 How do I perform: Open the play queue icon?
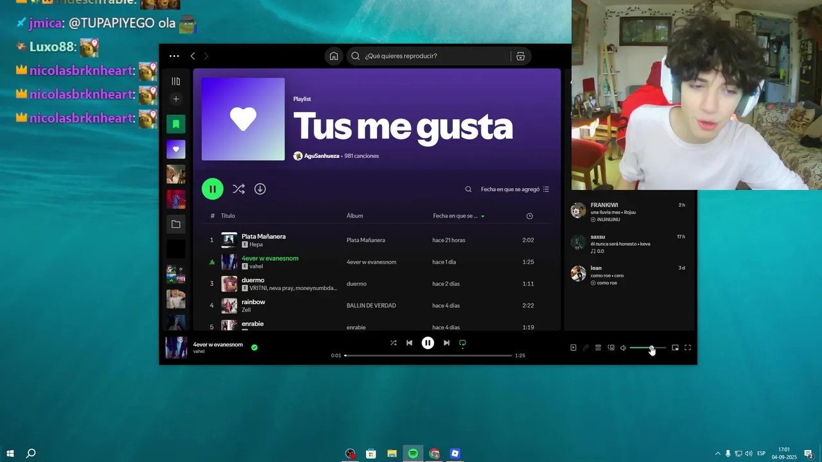598,348
